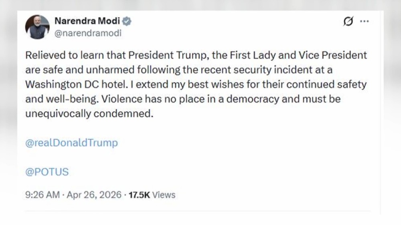The image size is (401, 225).
Task: Click the 17.5K view count number
Action: (x=139, y=195)
